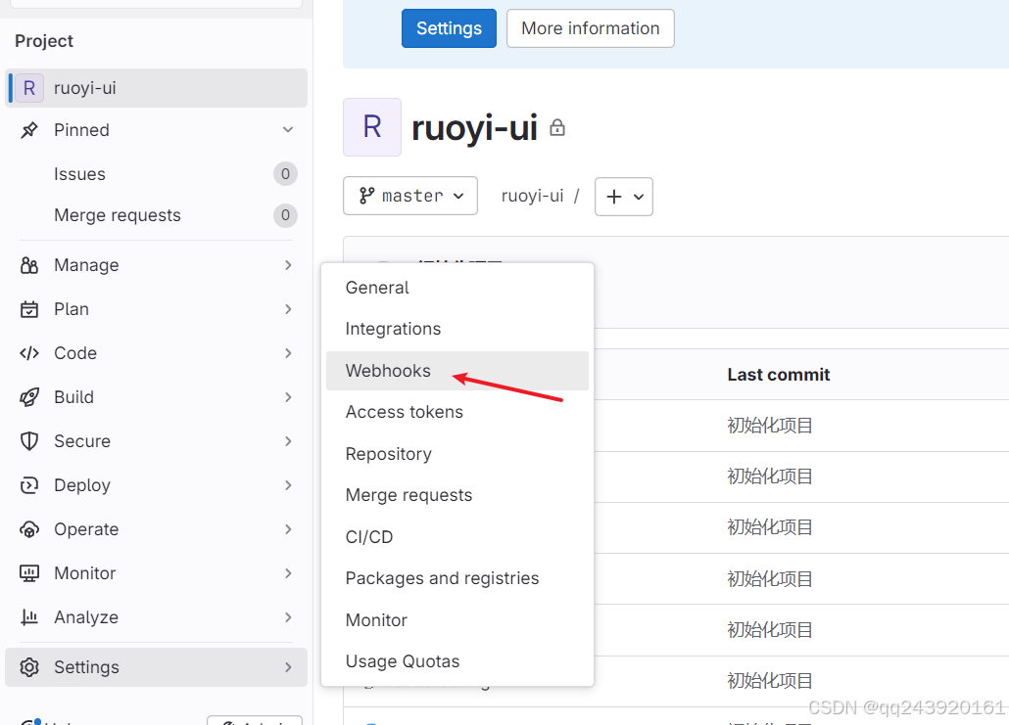Screen dimensions: 1009x725
Task: Click the ruoyi-ui breadcrumb path link
Action: [x=532, y=196]
